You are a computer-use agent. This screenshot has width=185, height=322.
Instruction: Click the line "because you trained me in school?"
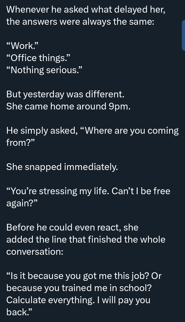click(x=79, y=288)
